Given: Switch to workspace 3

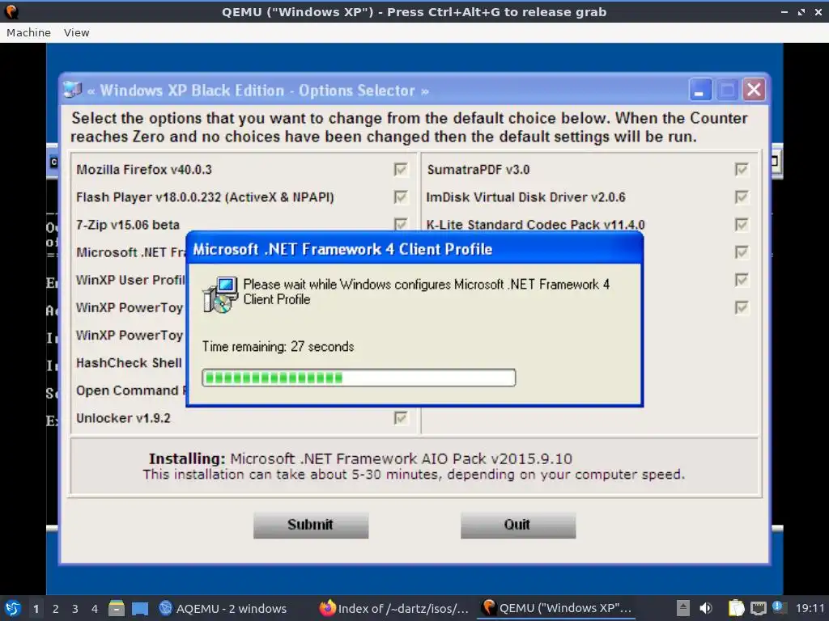Looking at the screenshot, I should click(75, 609).
